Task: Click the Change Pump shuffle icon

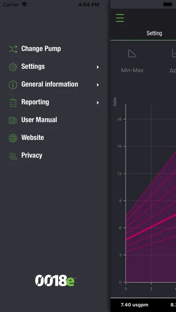Action: click(13, 49)
